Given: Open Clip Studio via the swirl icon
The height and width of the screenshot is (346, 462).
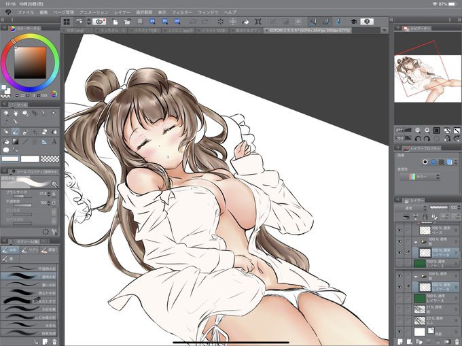Looking at the screenshot, I should click(99, 22).
